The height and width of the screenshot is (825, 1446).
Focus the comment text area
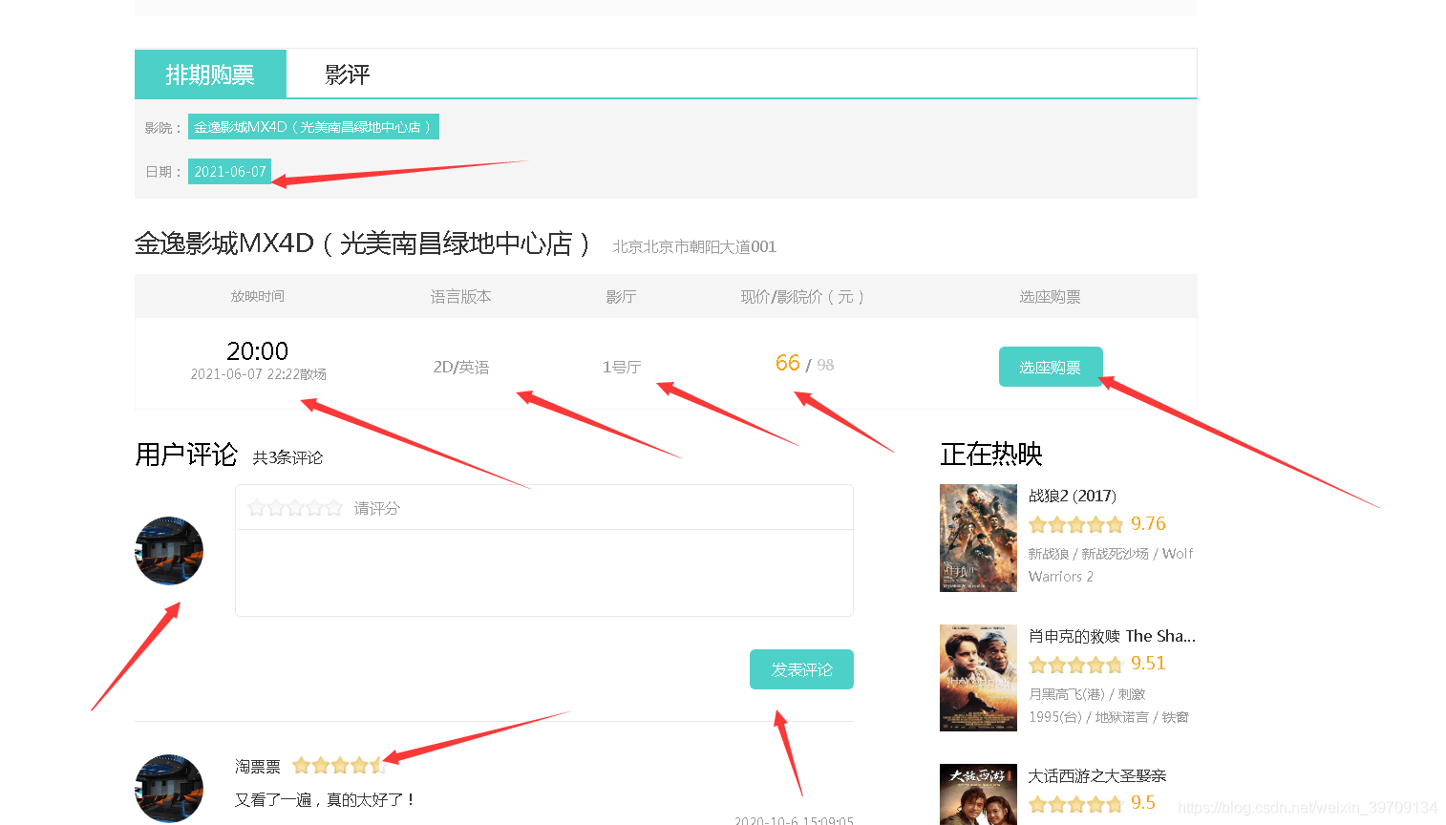tap(544, 573)
